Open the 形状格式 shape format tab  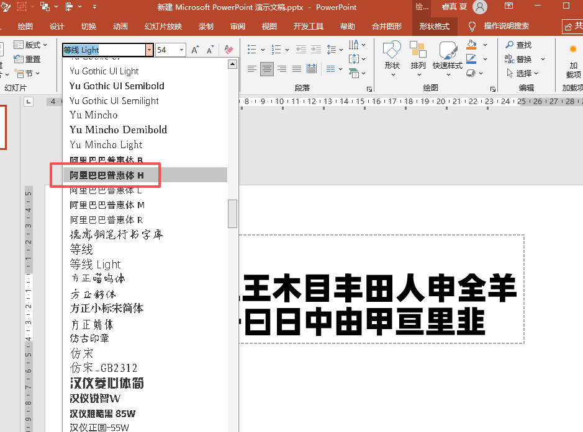pos(434,27)
